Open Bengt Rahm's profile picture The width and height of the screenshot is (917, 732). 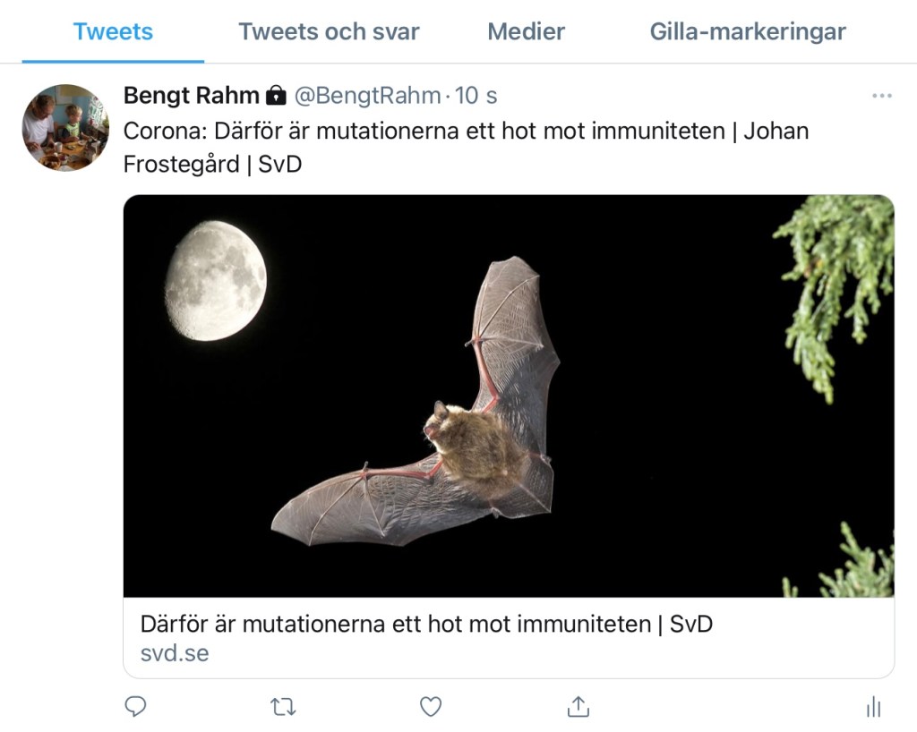pos(64,127)
